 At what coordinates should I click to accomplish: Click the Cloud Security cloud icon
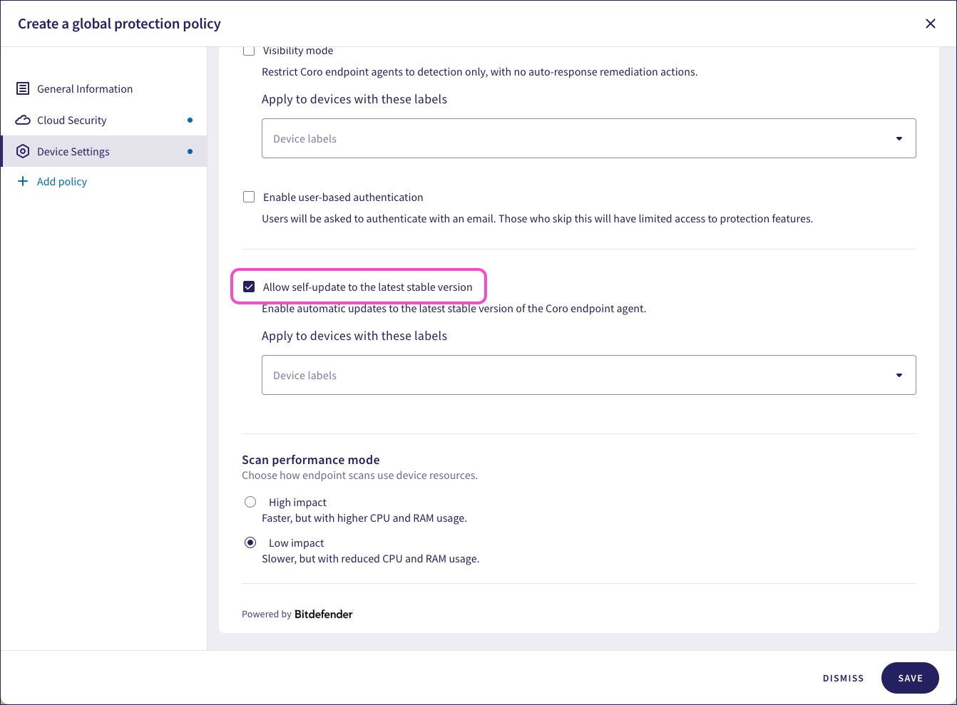[x=23, y=120]
